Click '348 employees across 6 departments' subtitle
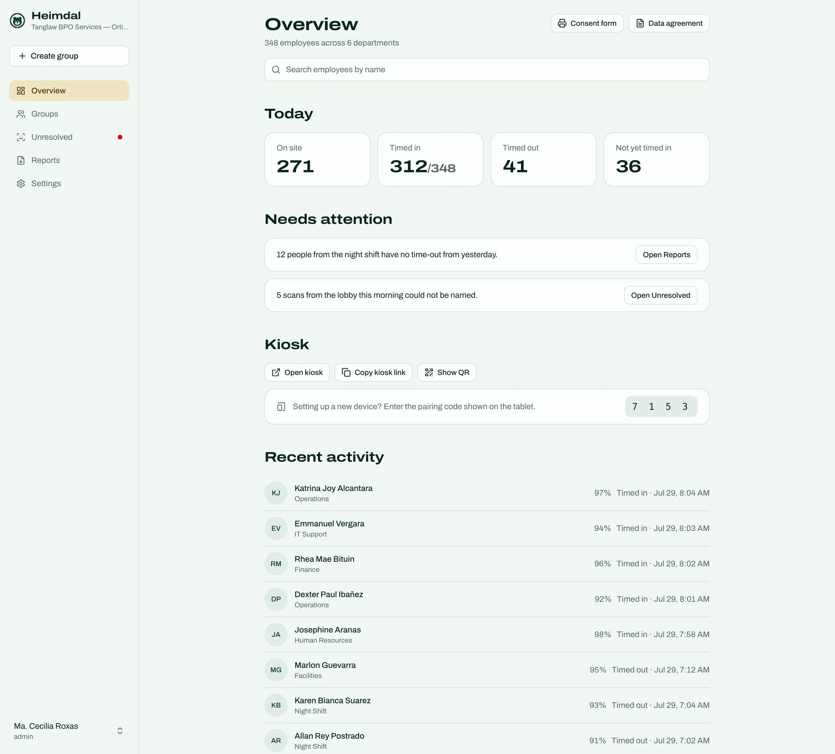The width and height of the screenshot is (835, 754). point(332,43)
